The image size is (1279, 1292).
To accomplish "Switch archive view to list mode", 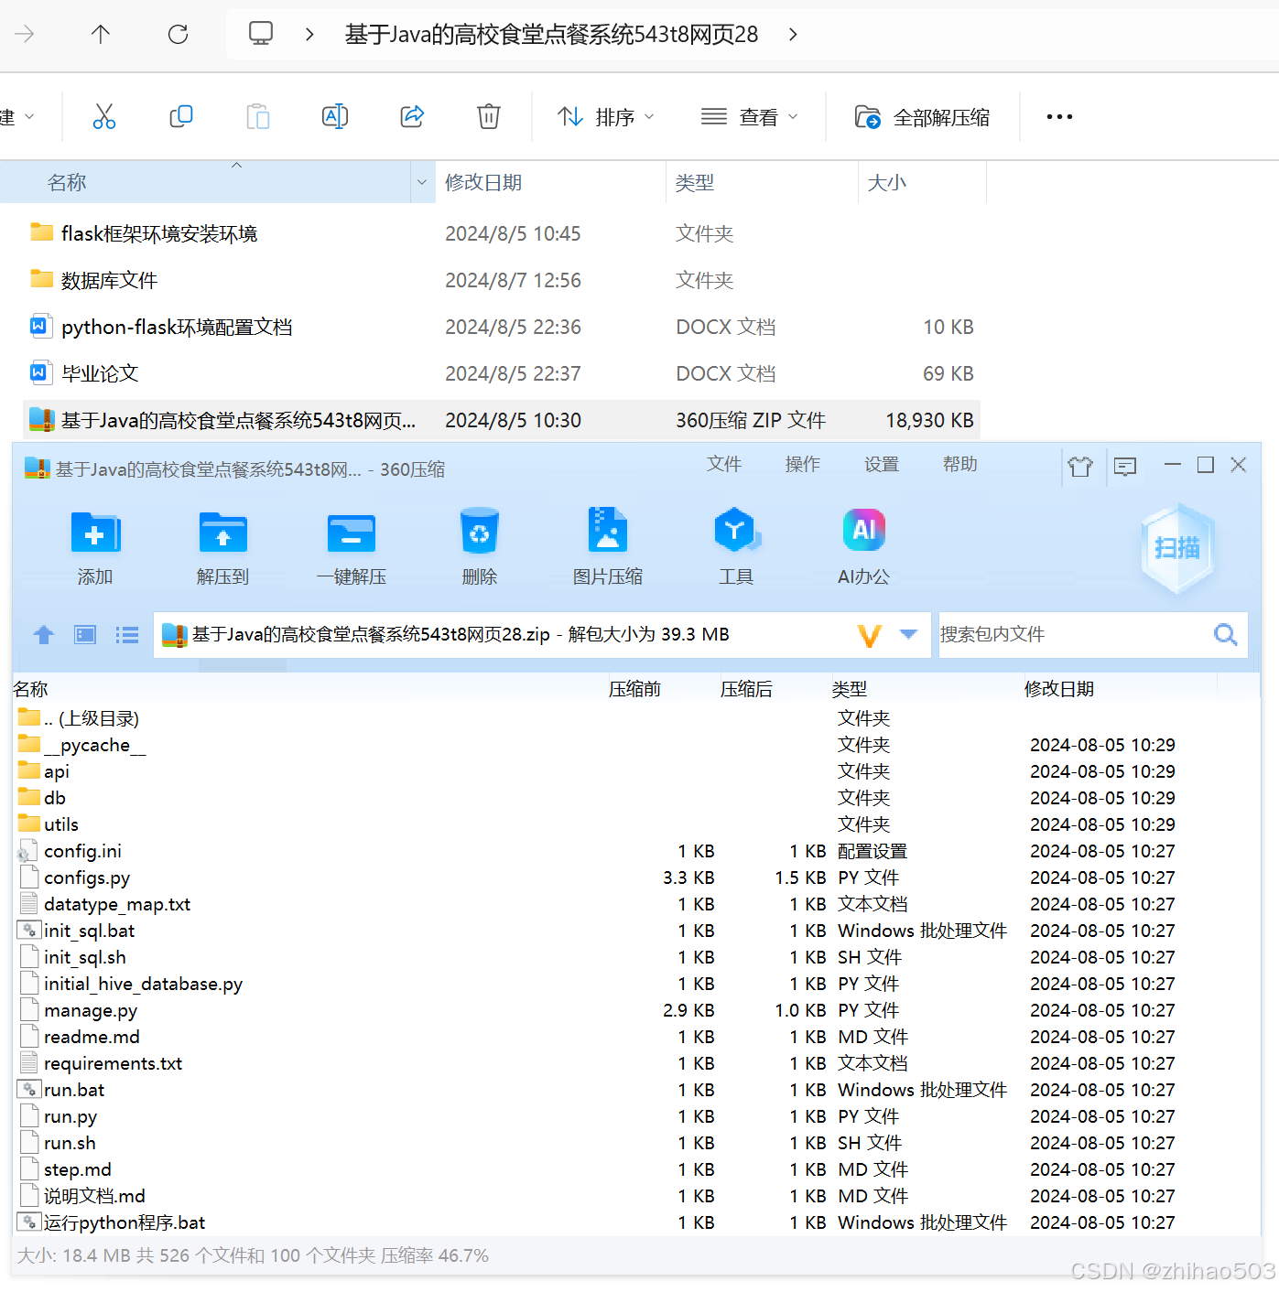I will pos(126,634).
